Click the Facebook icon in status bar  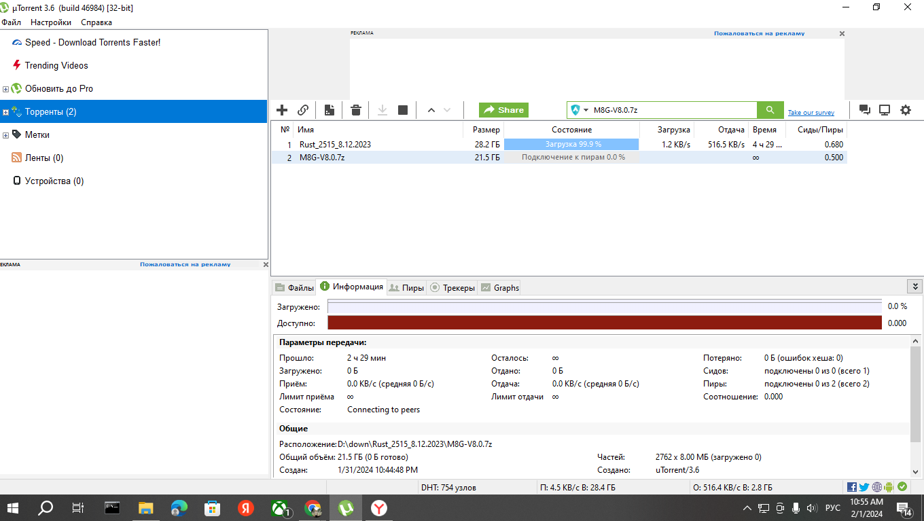(852, 487)
